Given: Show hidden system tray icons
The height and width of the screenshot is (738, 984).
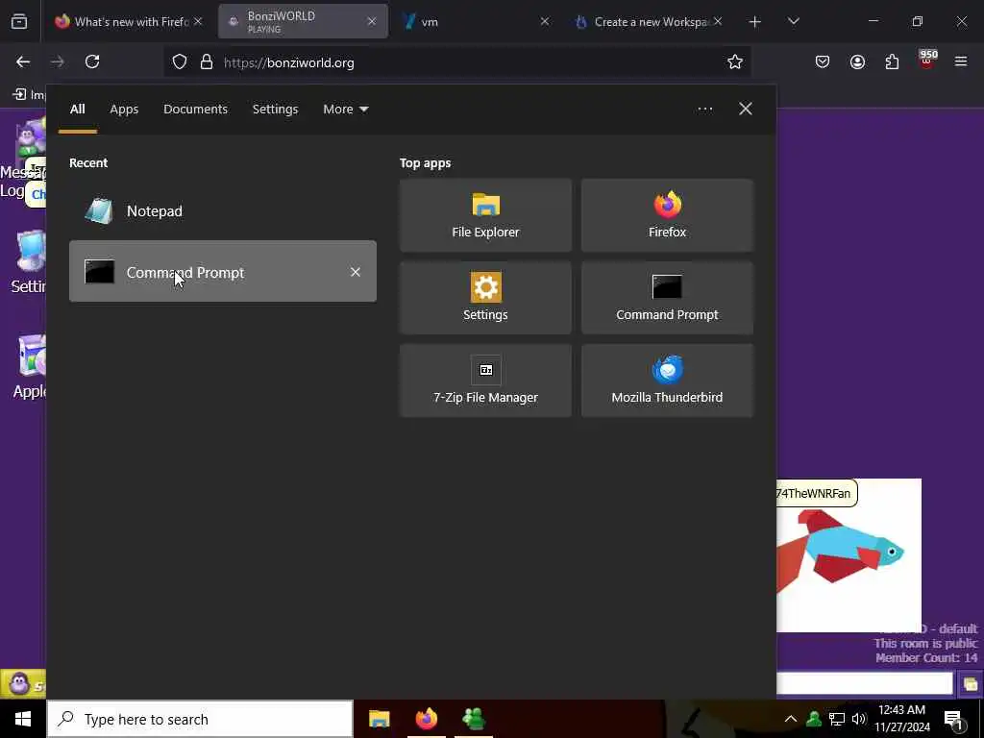Looking at the screenshot, I should pos(790,719).
